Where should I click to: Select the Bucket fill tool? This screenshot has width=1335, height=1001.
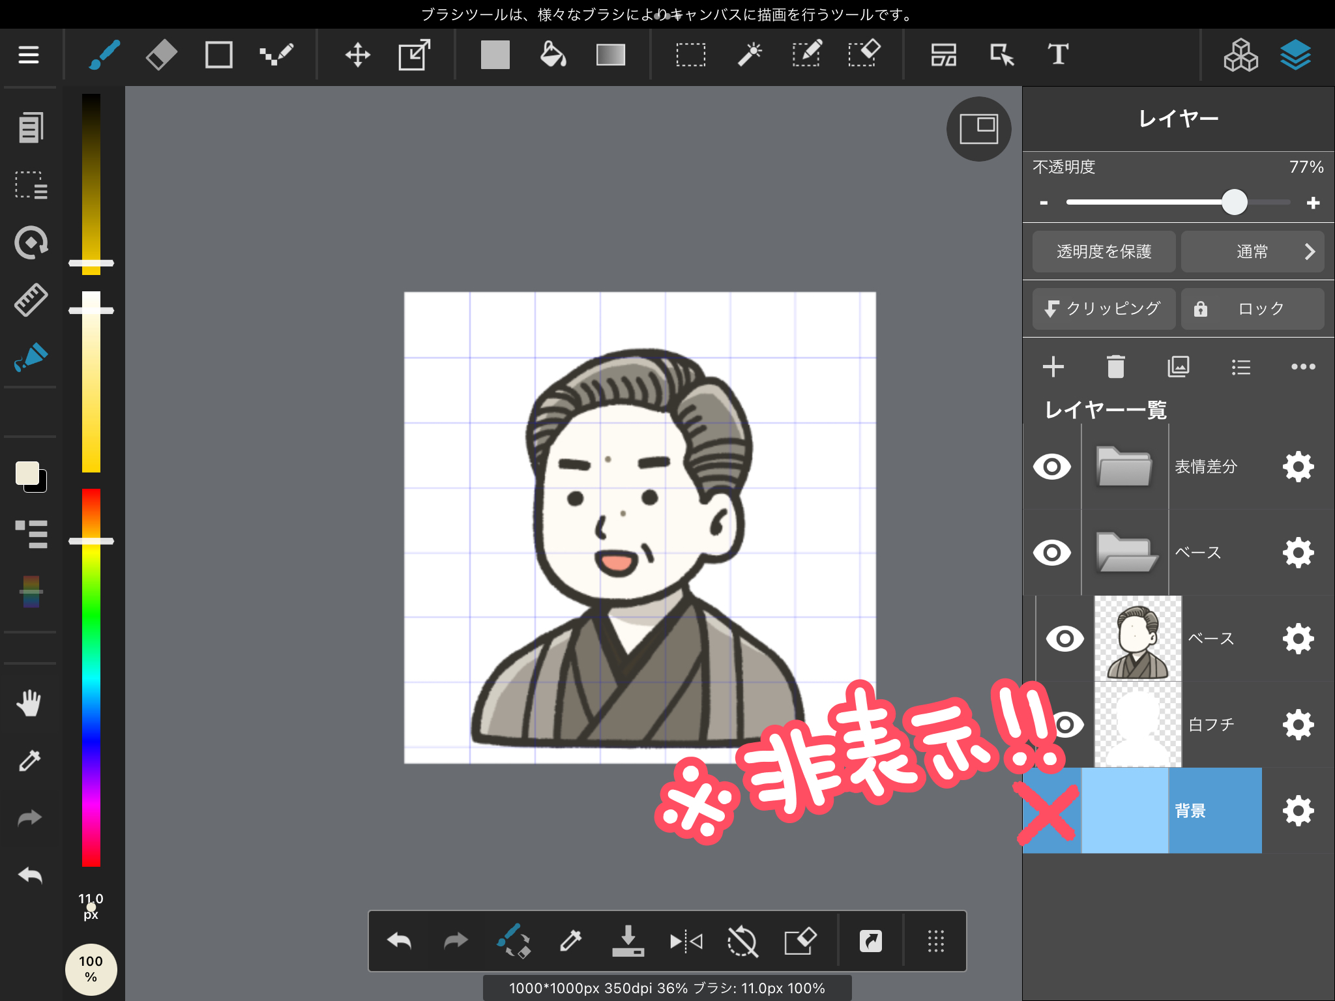[553, 55]
